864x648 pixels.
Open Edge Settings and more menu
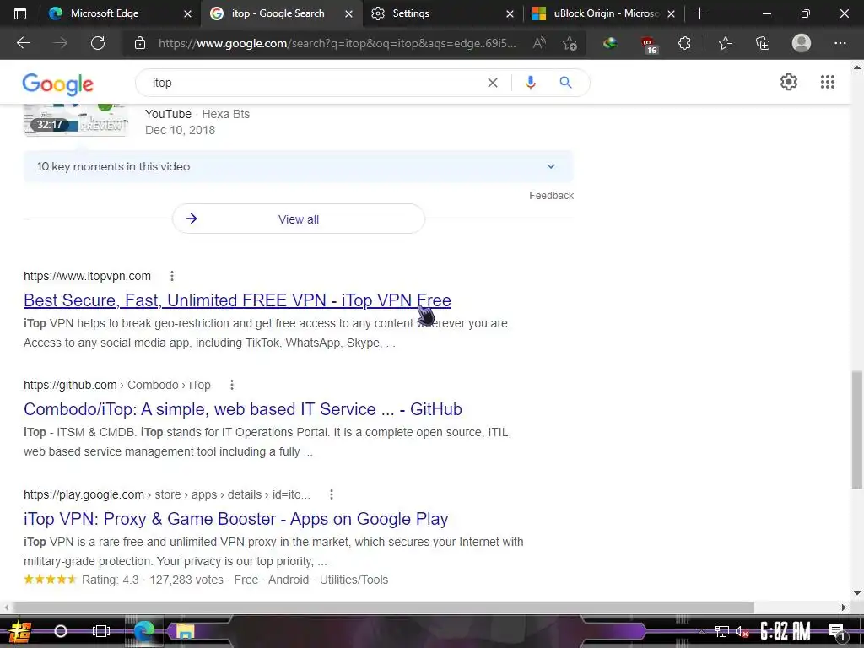tap(840, 43)
